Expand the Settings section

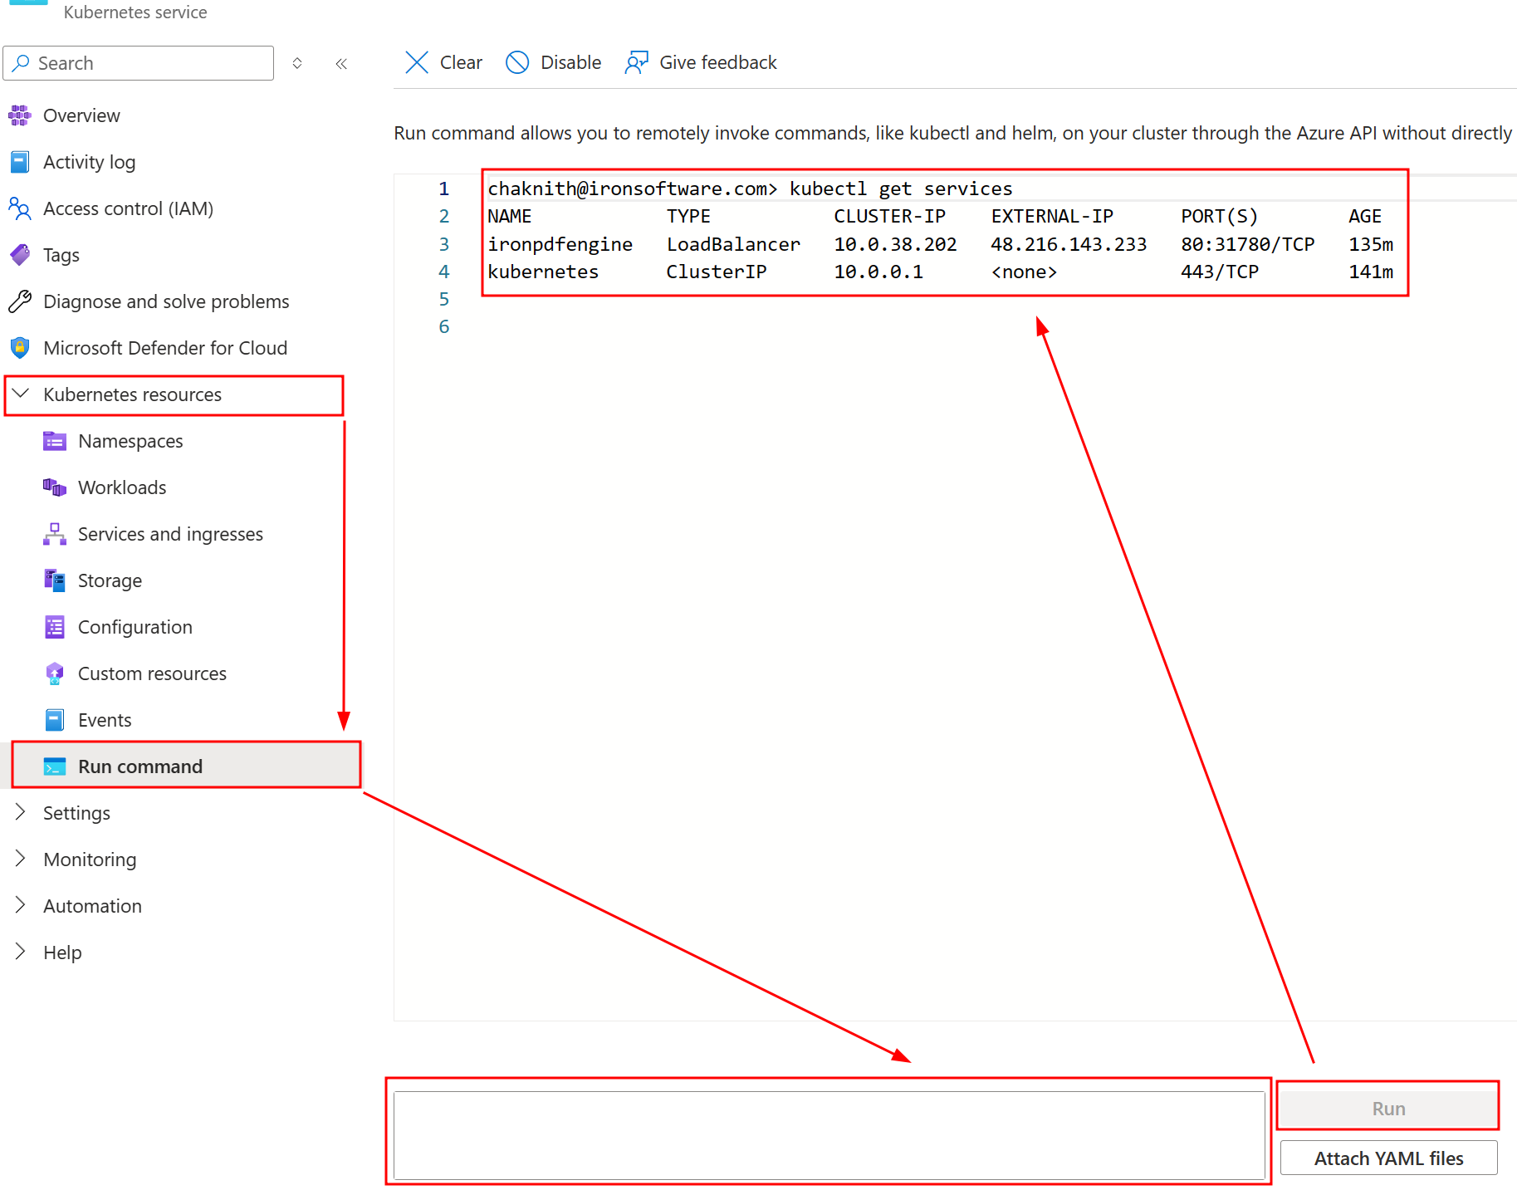point(21,812)
